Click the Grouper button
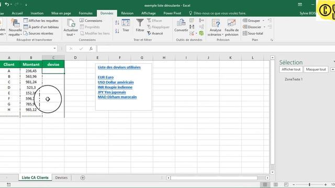Viewport: 335px width, 188px height. (x=251, y=21)
